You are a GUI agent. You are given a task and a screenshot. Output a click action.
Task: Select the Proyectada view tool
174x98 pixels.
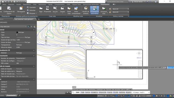coord(47,10)
